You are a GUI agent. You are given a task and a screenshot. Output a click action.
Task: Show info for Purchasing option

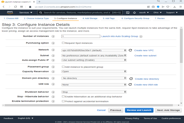53,43
